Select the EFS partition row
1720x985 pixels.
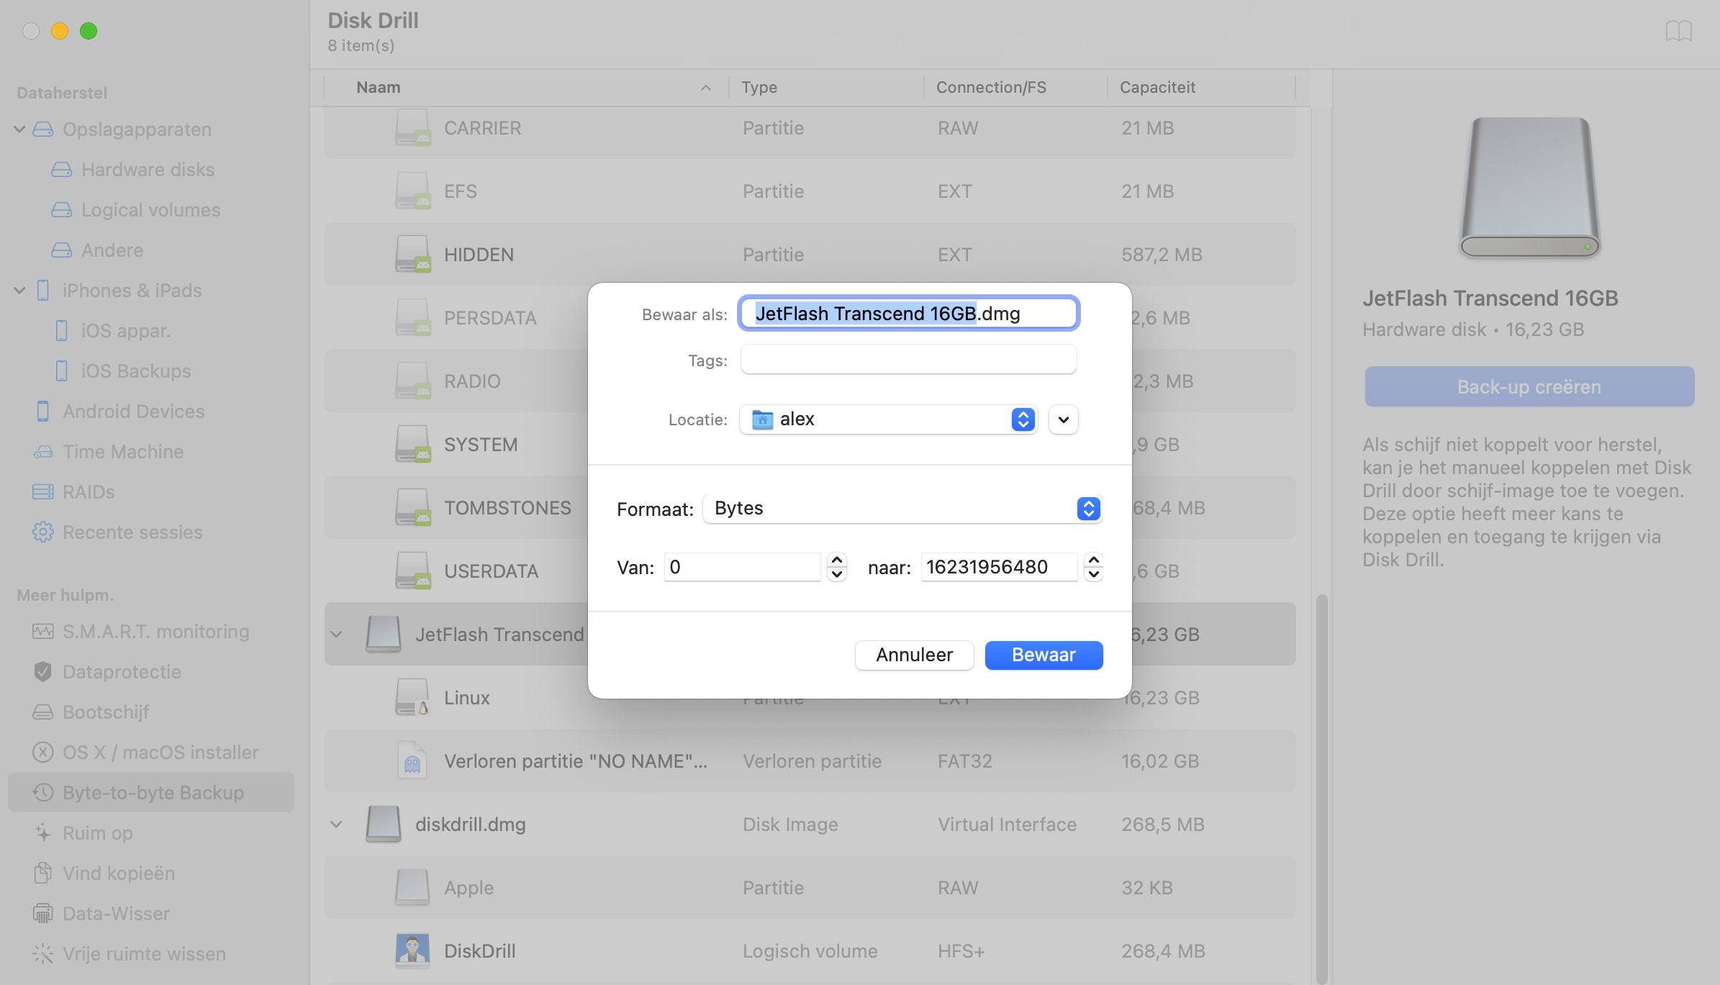810,191
